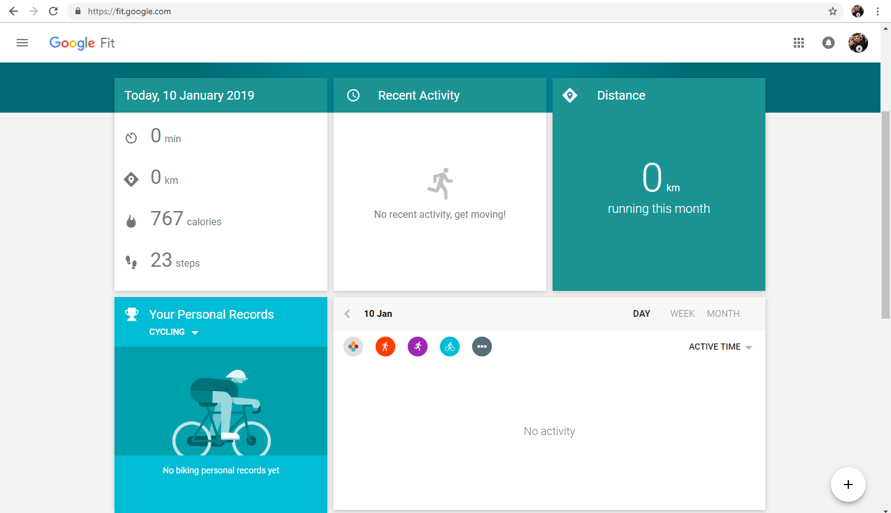Filter by running activity icon

tap(418, 347)
